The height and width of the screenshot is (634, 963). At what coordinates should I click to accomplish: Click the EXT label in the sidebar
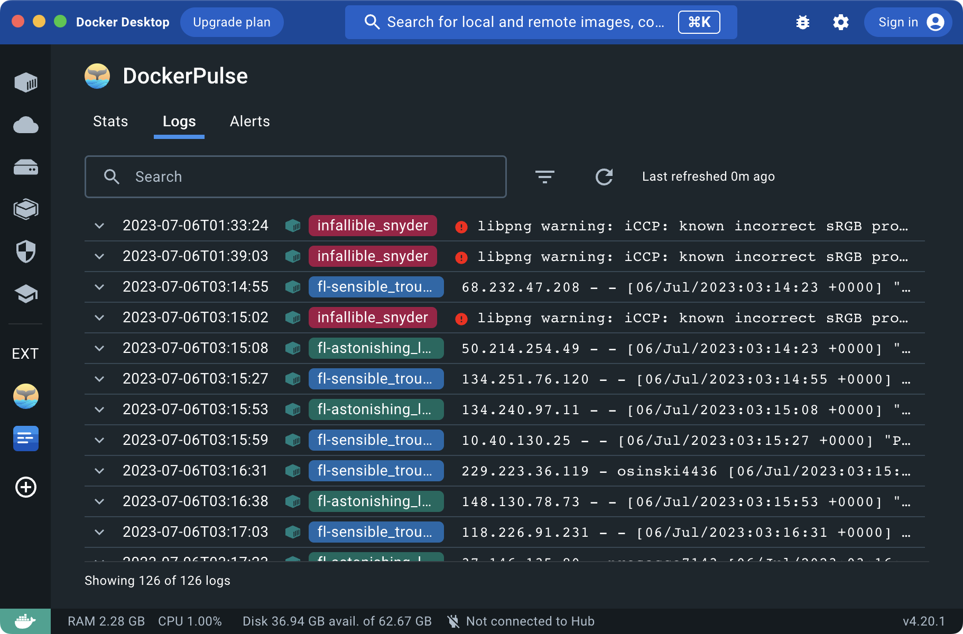25,354
